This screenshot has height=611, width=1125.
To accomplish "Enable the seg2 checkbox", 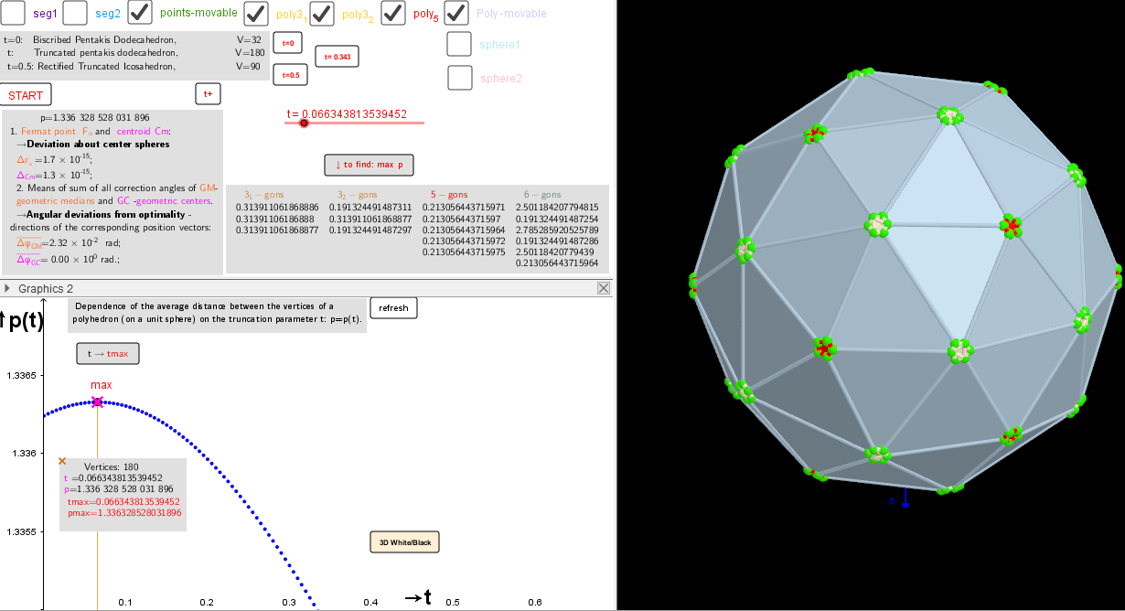I will coord(76,13).
